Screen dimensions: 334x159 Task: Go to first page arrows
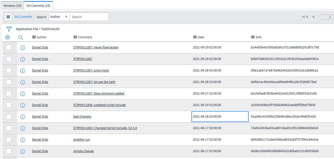coord(305,17)
